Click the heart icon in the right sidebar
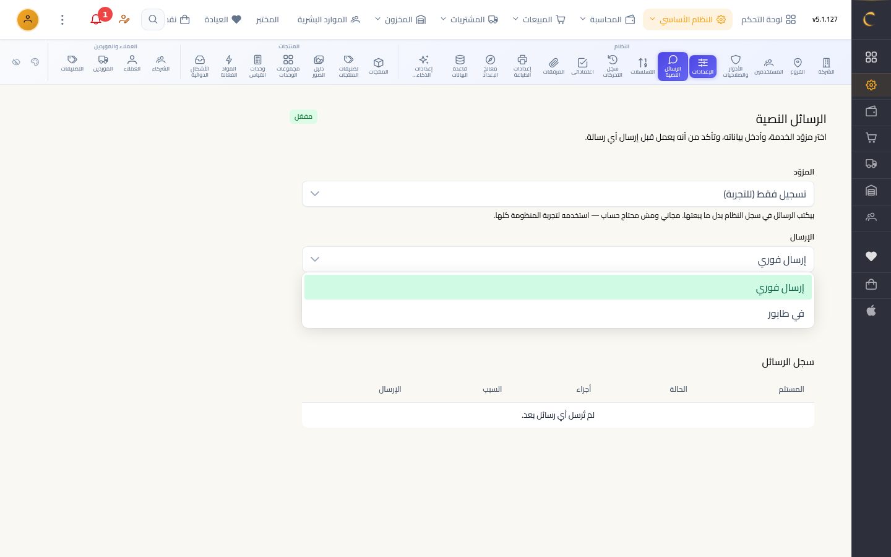Viewport: 891px width, 557px height. [871, 256]
